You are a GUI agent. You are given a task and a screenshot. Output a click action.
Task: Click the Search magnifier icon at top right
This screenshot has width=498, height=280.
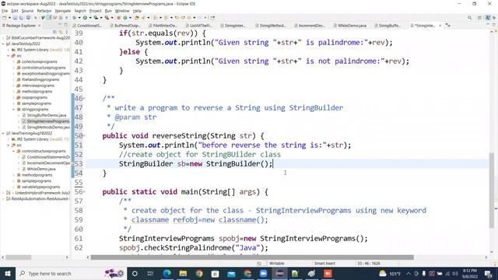469,18
